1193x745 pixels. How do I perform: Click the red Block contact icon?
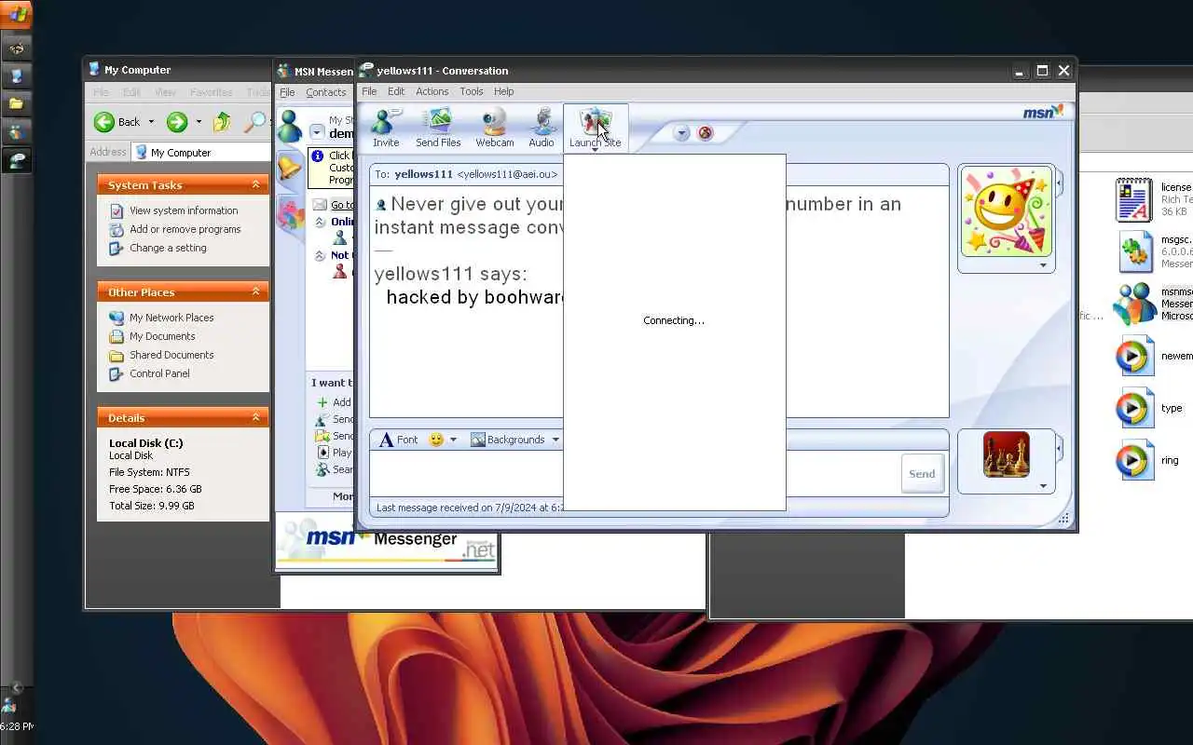[705, 133]
